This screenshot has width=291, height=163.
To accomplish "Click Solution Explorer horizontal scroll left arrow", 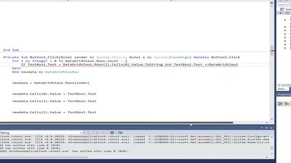I will (x=279, y=85).
